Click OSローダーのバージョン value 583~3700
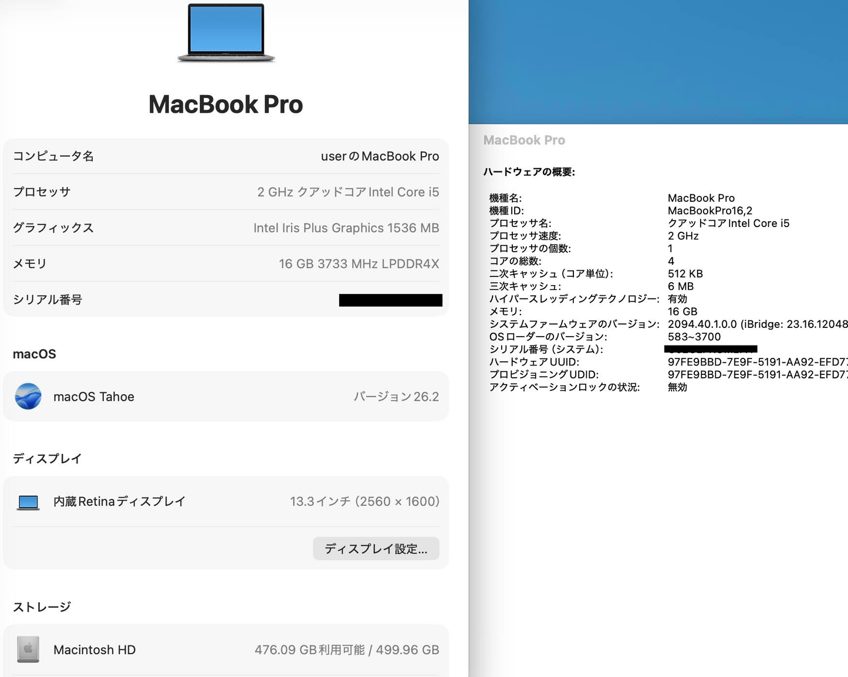This screenshot has height=677, width=848. (694, 337)
